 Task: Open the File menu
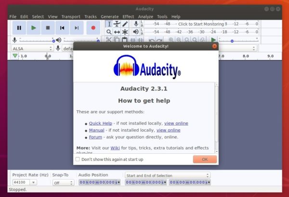pos(13,16)
